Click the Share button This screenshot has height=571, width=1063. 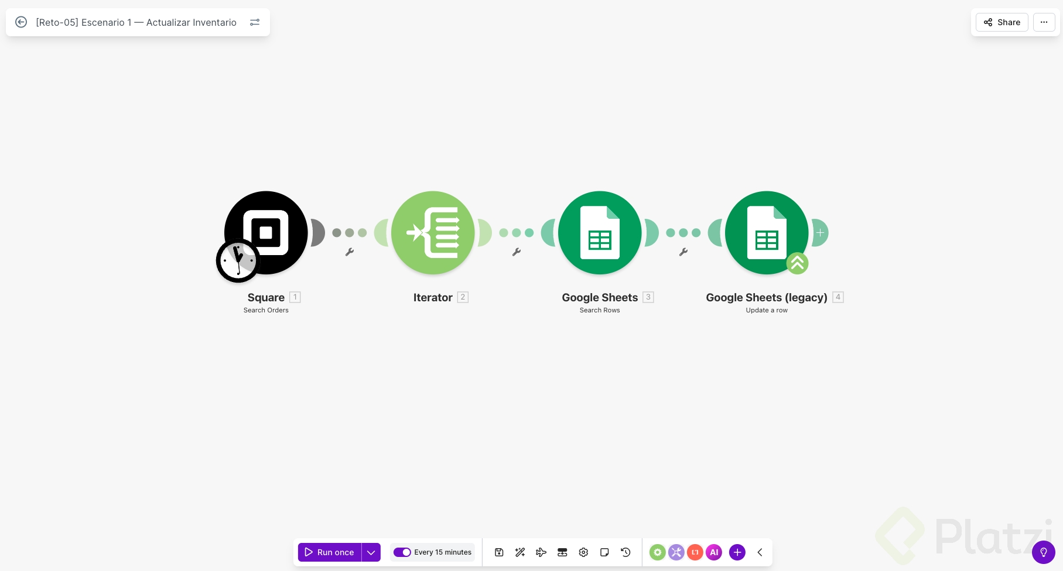click(1002, 22)
